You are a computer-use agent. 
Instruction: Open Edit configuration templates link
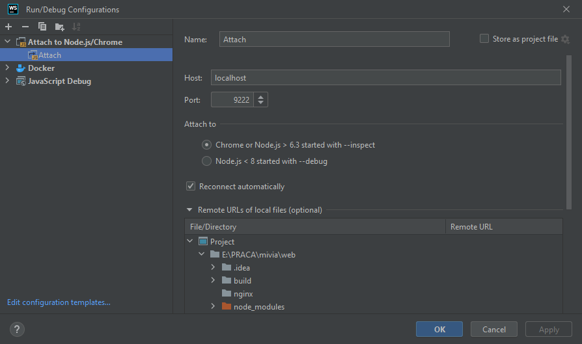coord(59,302)
